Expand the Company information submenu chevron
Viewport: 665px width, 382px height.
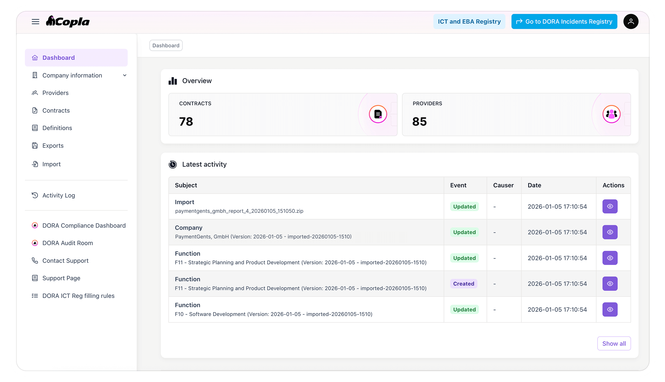click(x=125, y=75)
